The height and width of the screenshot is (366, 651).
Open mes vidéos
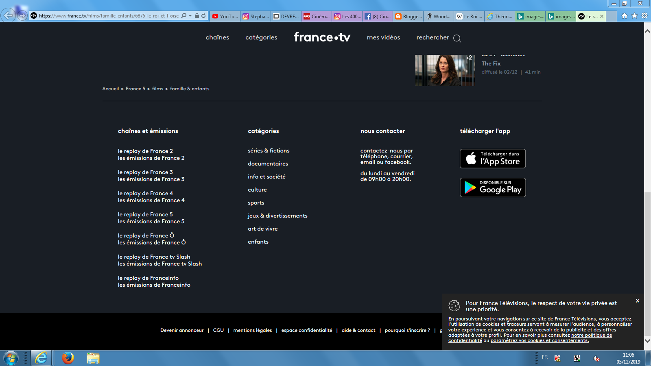(x=383, y=37)
